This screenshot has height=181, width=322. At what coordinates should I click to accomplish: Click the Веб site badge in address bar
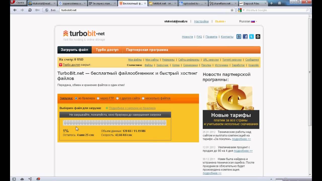[x=51, y=10]
